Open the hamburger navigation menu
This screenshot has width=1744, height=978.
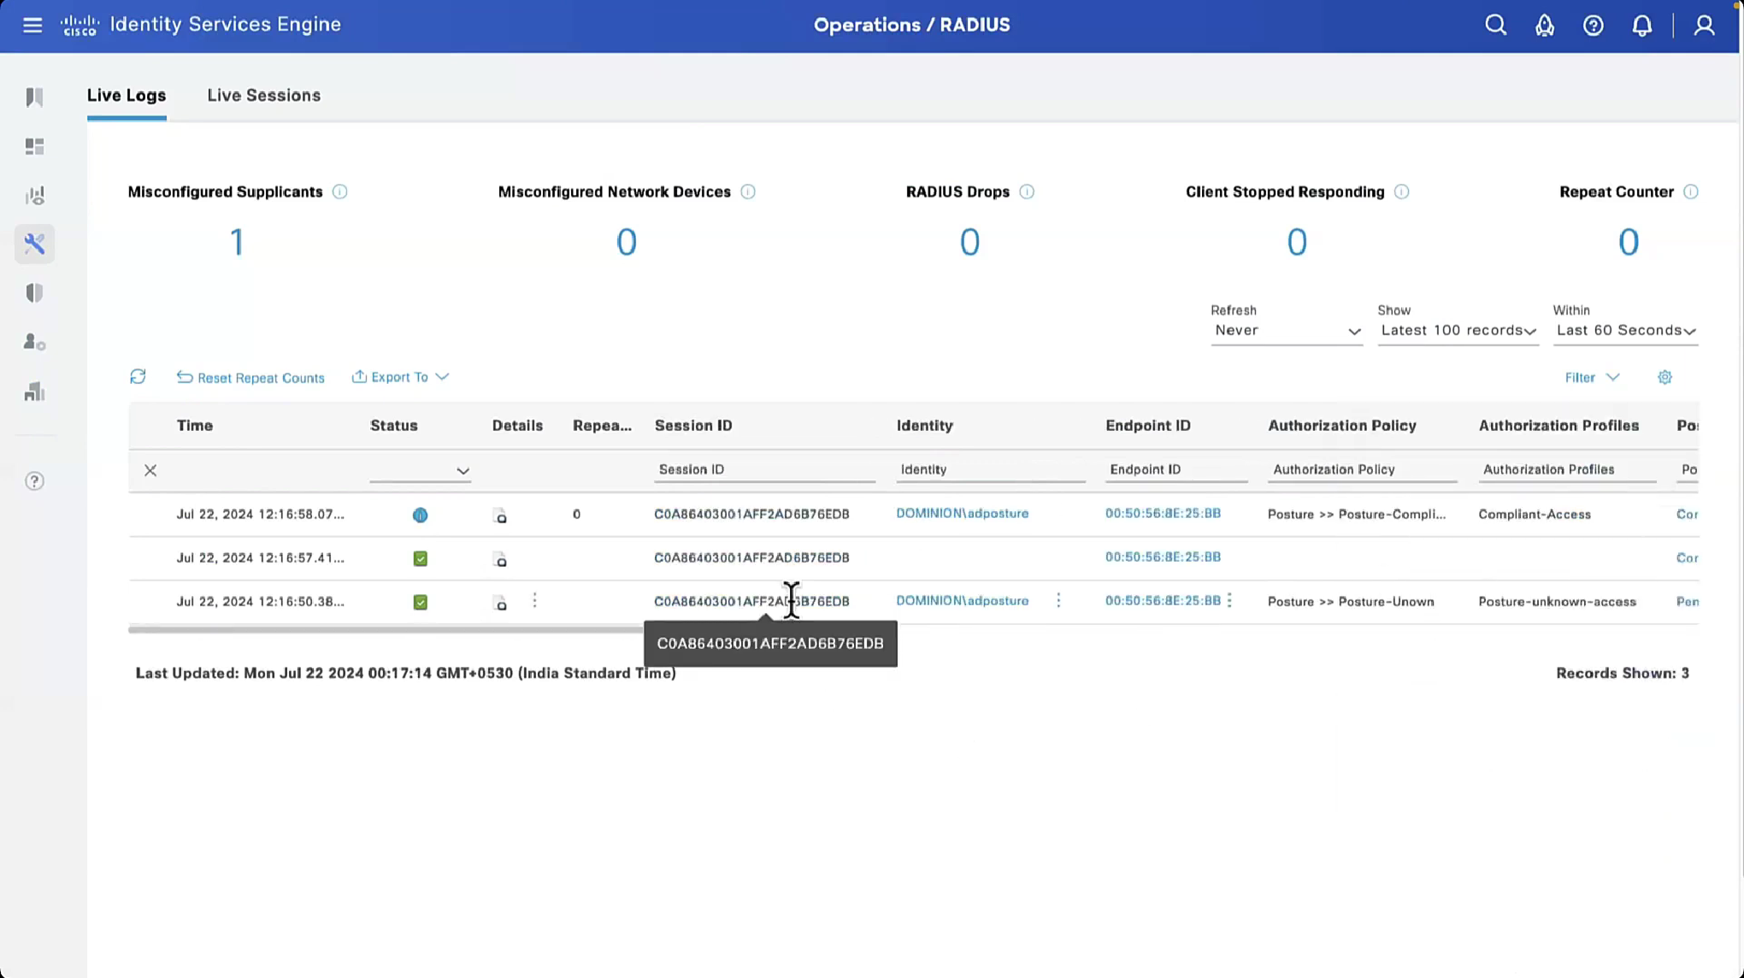32,25
